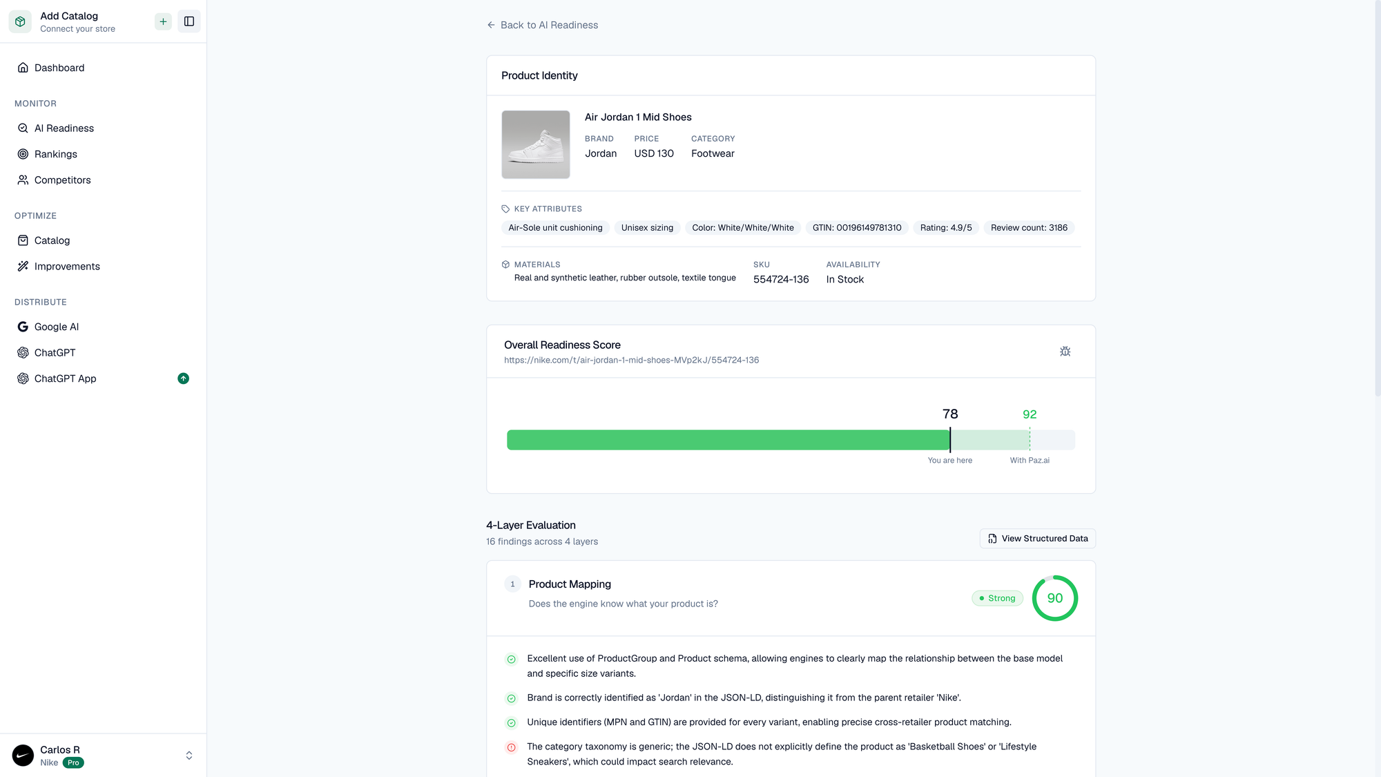Click the Google G logo icon

coord(23,327)
